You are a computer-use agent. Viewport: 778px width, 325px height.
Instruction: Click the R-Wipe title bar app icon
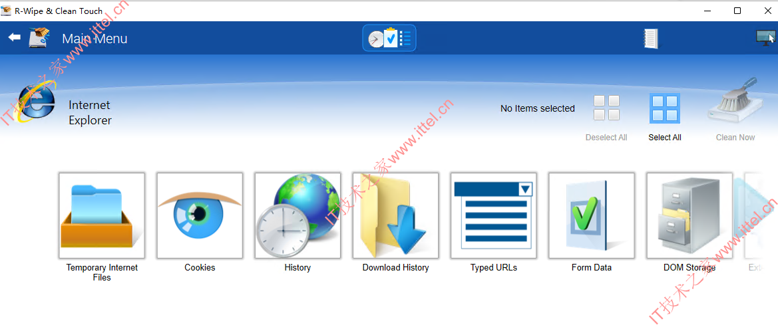[7, 11]
